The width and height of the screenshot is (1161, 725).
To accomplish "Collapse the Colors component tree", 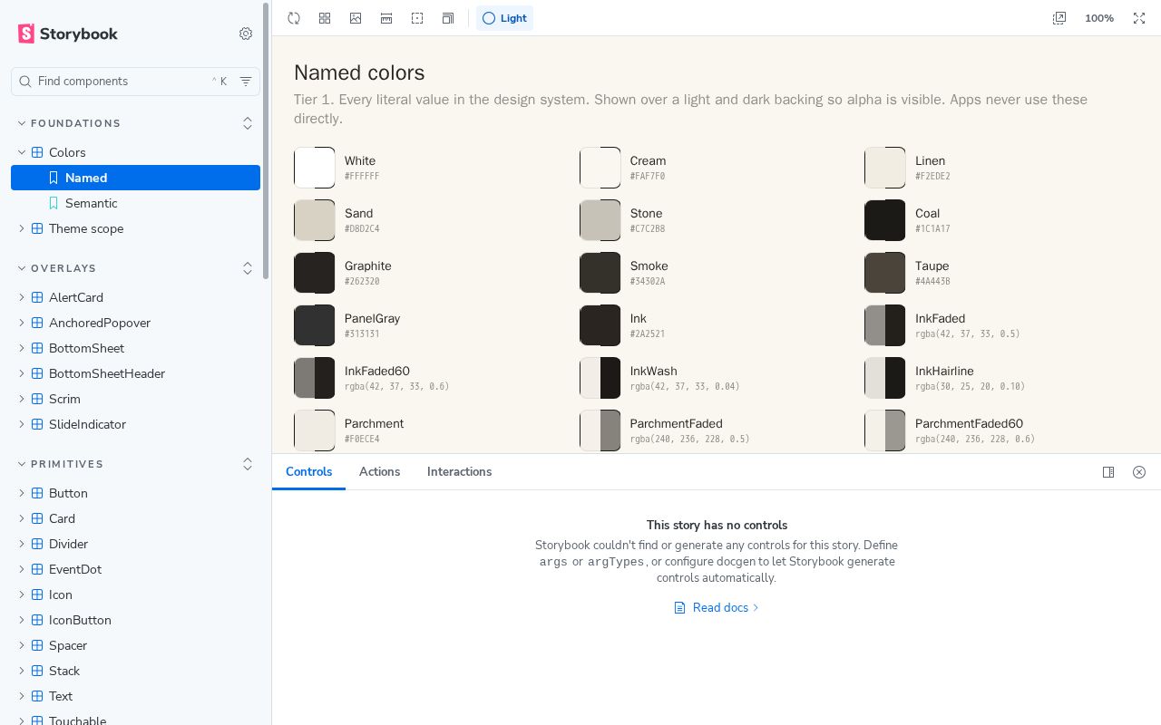I will 135,152.
